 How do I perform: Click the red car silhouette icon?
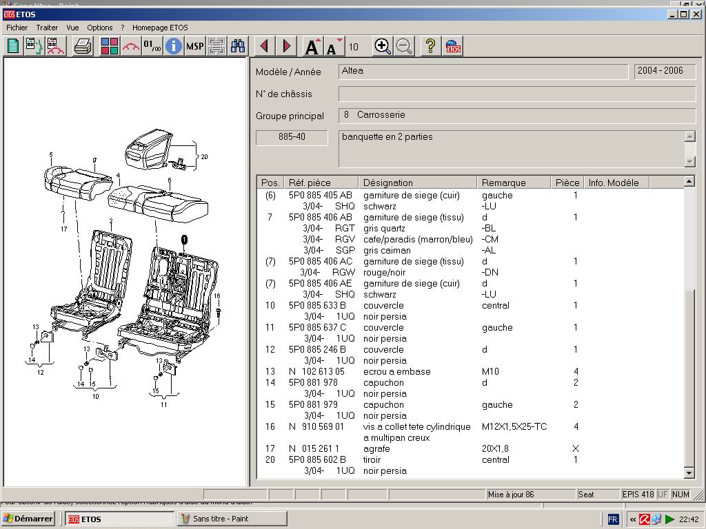130,46
